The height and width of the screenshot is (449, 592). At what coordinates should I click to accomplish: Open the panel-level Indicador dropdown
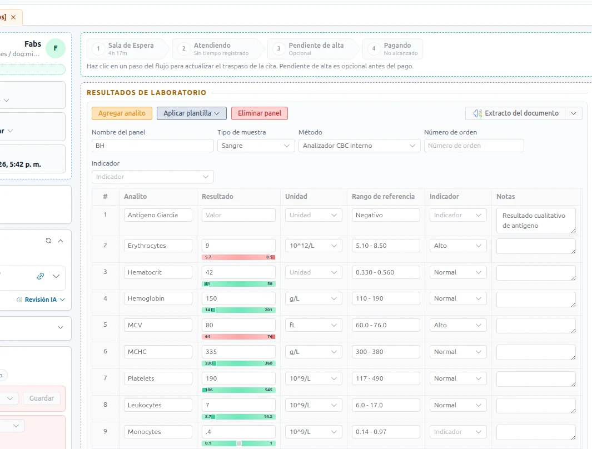pos(152,177)
